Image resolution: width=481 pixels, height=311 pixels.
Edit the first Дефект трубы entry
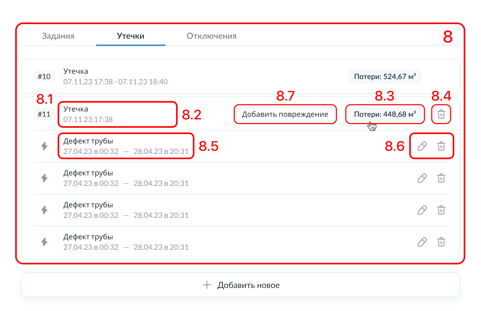pos(422,146)
